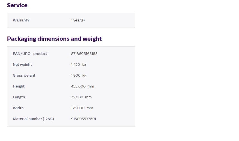Image resolution: width=239 pixels, height=141 pixels.
Task: Click the EAN/UPC - product label
Action: [x=30, y=54]
